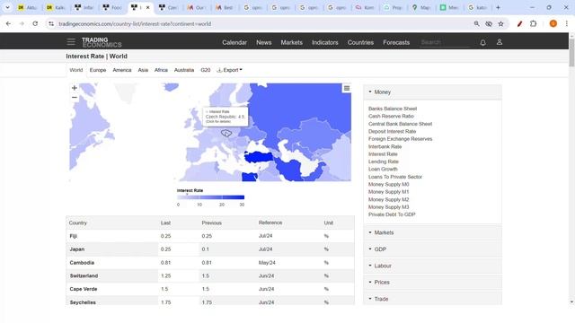This screenshot has width=575, height=323.
Task: View site information icon in address bar
Action: pos(51,24)
